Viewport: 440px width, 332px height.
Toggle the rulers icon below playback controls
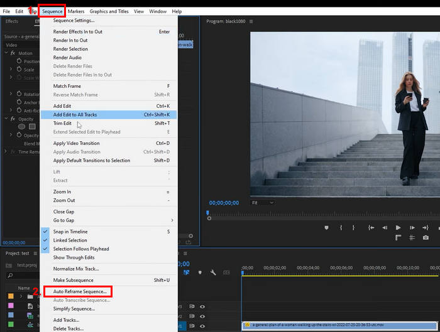398,238
